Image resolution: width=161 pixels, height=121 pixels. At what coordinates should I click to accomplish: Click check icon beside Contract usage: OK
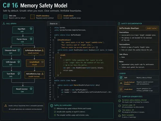pyautogui.click(x=119, y=106)
